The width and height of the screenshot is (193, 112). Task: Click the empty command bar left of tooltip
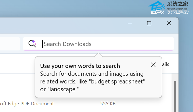17,64
